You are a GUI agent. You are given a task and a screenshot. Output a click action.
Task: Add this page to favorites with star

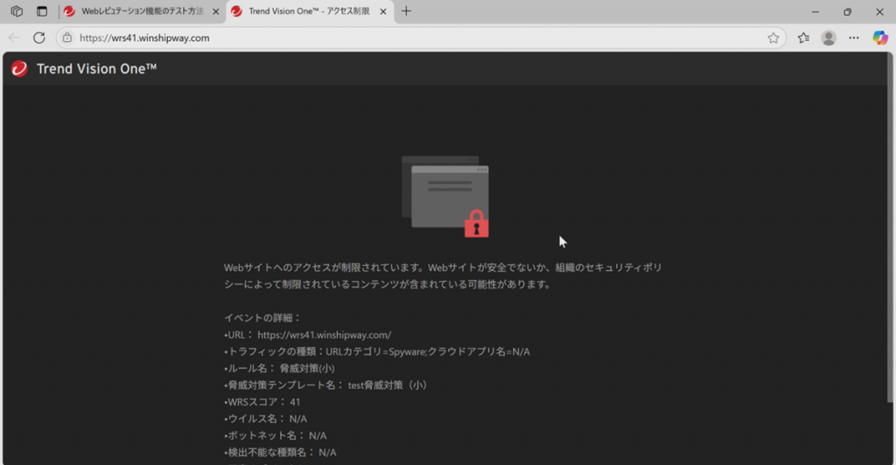click(x=773, y=38)
